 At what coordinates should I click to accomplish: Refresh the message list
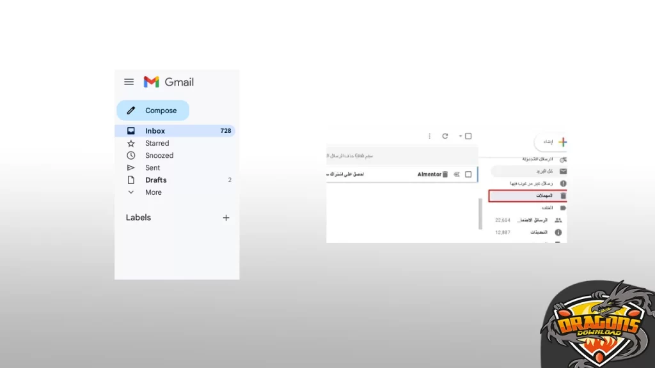pyautogui.click(x=445, y=136)
